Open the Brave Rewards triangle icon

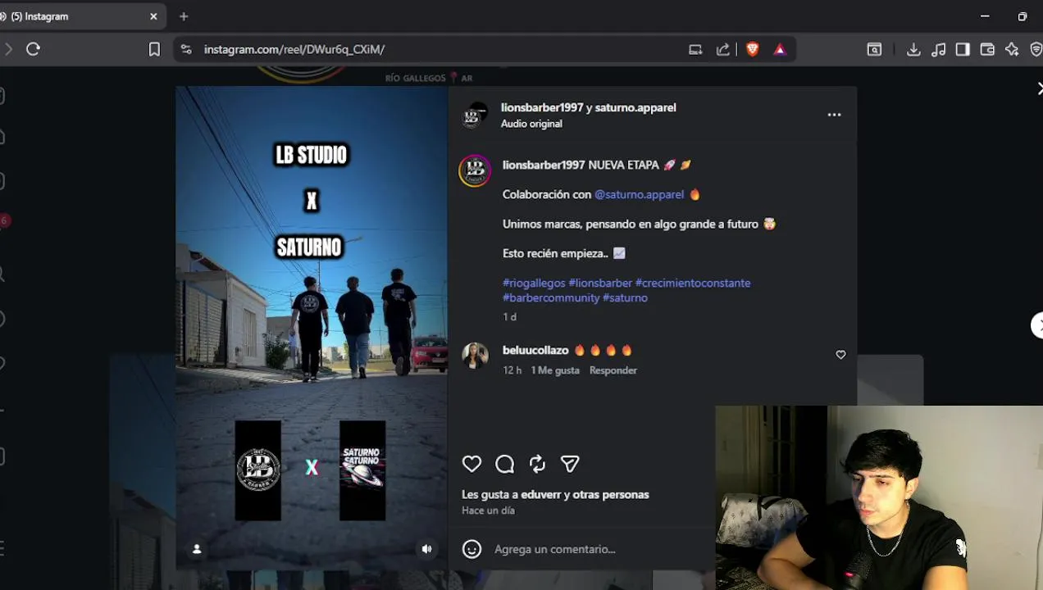click(x=779, y=49)
